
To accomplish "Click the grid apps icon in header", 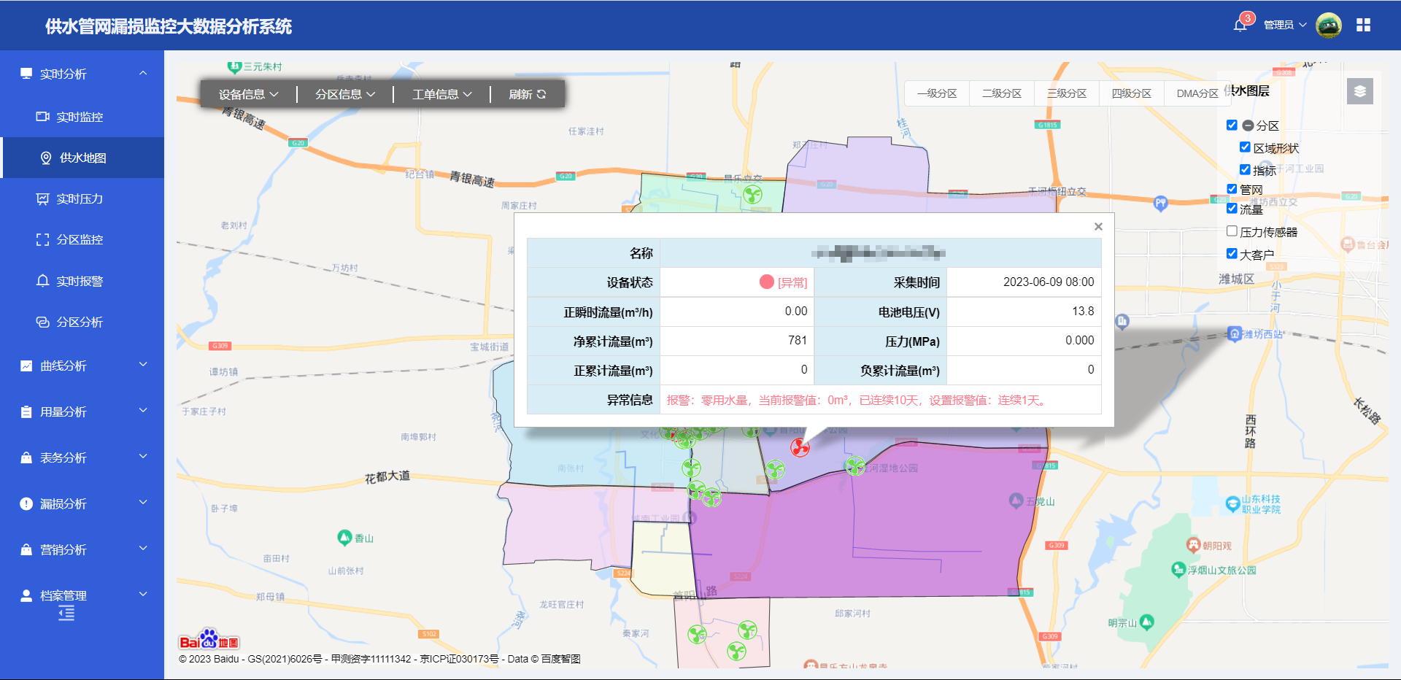I will pyautogui.click(x=1363, y=26).
